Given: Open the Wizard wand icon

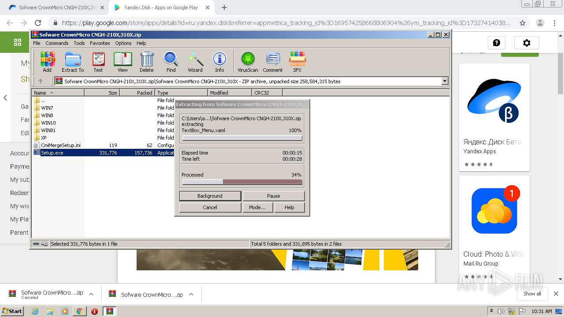Looking at the screenshot, I should [x=195, y=62].
